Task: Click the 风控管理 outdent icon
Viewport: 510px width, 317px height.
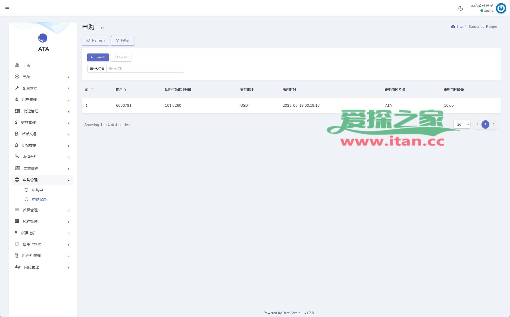Action: (x=17, y=221)
